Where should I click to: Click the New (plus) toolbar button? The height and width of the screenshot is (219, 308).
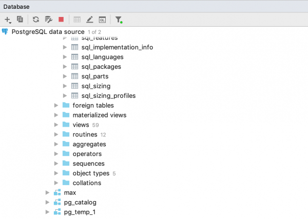pos(8,19)
